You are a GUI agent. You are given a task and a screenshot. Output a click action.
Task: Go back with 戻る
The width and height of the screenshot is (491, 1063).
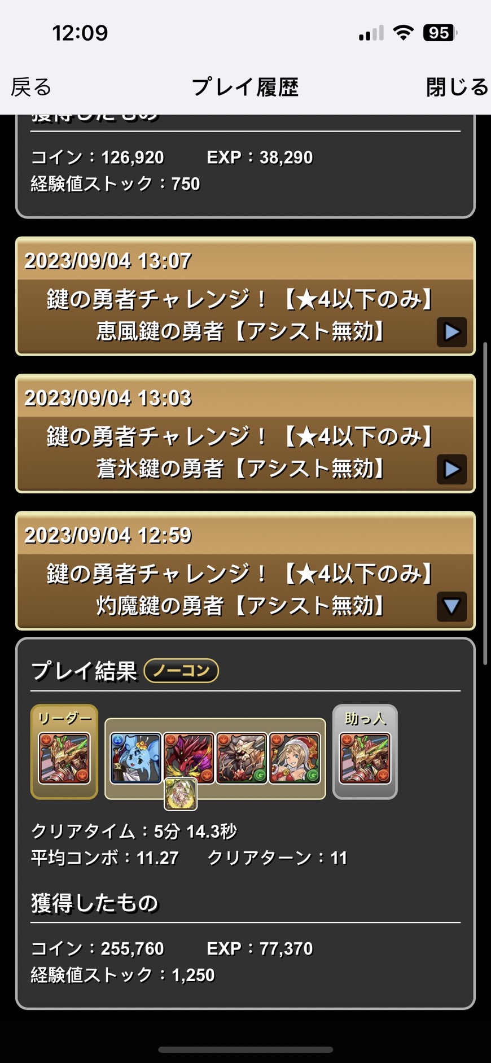click(x=31, y=87)
